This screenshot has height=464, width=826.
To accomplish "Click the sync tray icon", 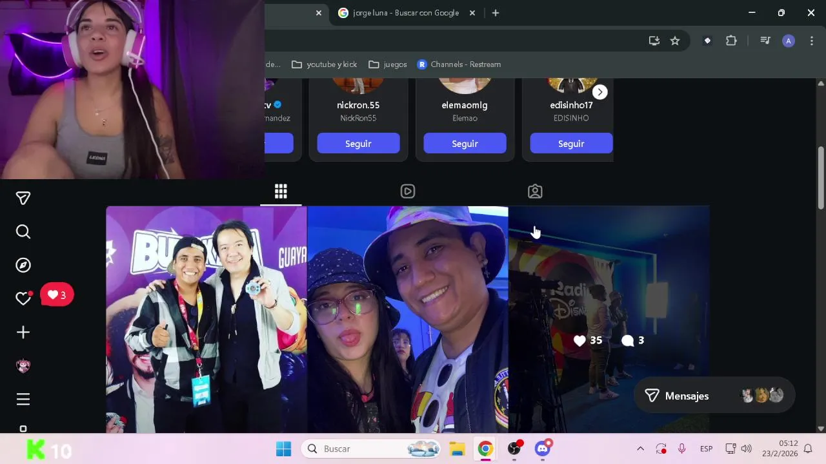I will (661, 449).
